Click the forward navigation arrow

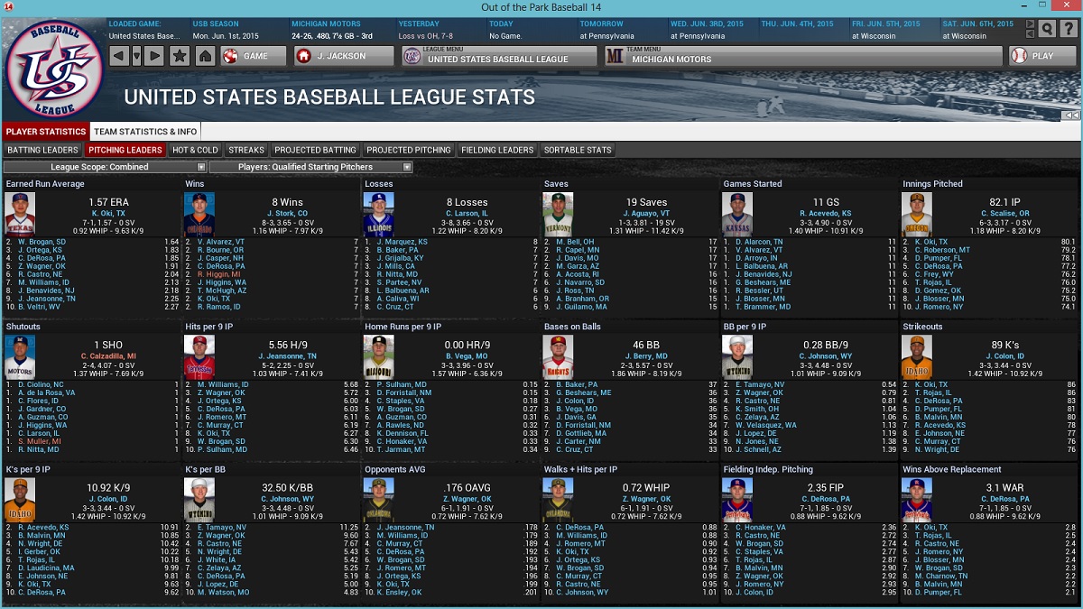(154, 56)
